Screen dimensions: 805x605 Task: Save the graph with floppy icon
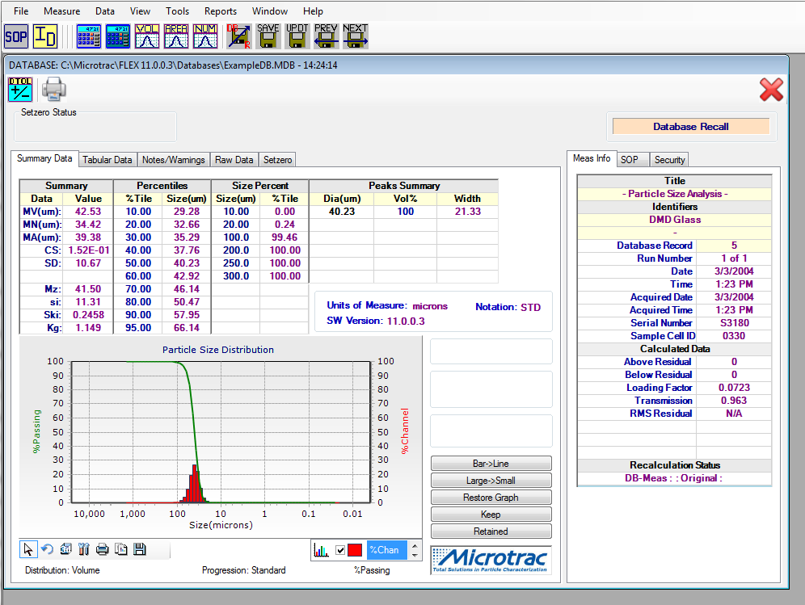tap(140, 549)
